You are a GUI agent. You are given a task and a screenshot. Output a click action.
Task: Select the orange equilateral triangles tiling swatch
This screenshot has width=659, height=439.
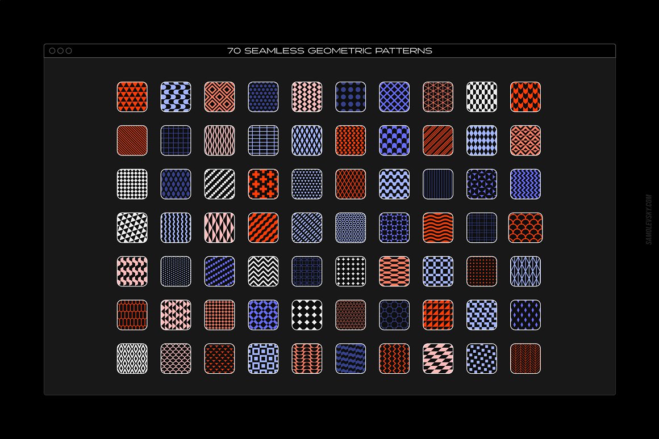point(132,97)
